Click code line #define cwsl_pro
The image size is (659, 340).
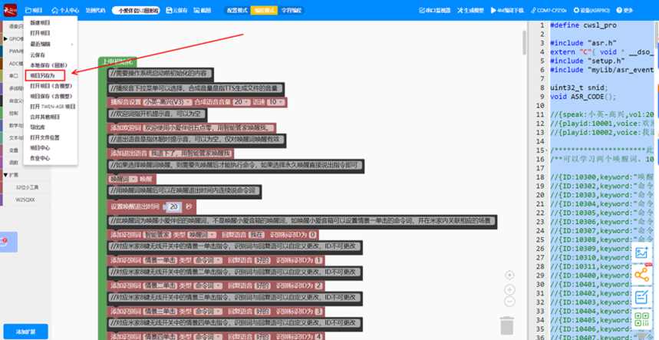pyautogui.click(x=583, y=25)
